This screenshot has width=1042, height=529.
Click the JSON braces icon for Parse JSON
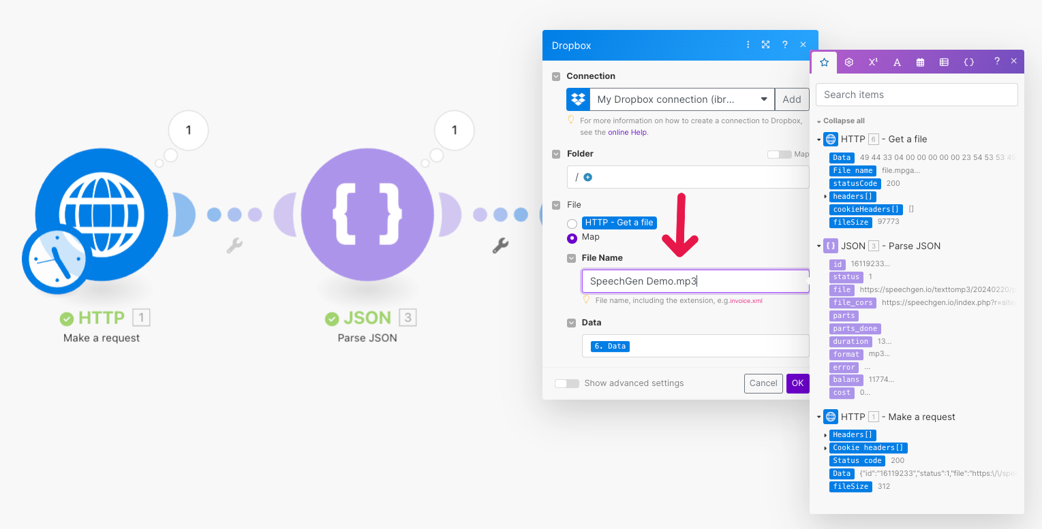coord(831,246)
